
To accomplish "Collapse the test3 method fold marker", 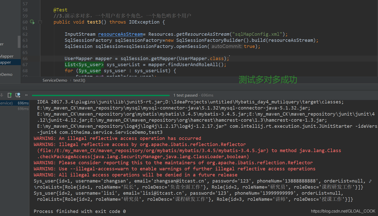I will (x=40, y=22).
